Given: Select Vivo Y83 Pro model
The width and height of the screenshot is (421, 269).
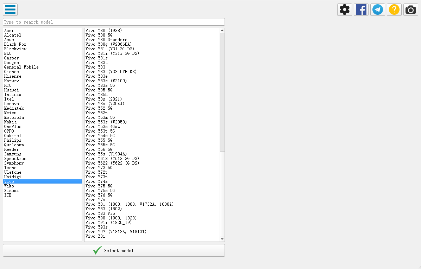Looking at the screenshot, I should [100, 213].
